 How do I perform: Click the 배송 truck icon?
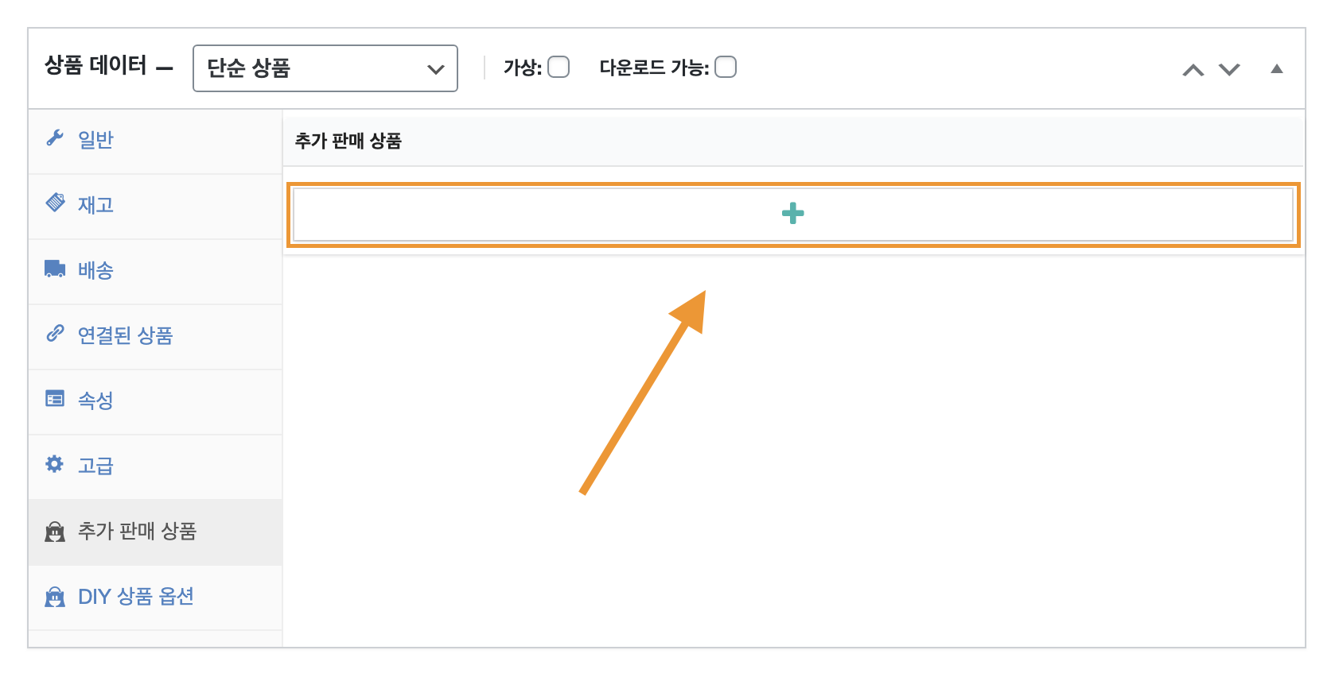(55, 269)
